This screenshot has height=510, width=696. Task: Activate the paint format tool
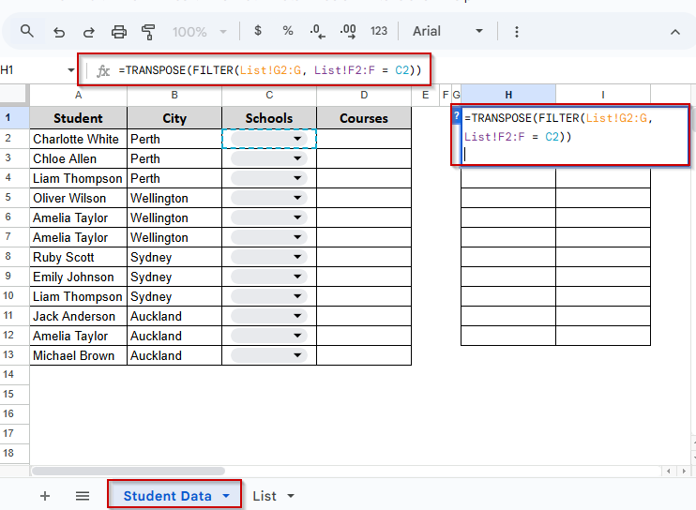(x=148, y=32)
